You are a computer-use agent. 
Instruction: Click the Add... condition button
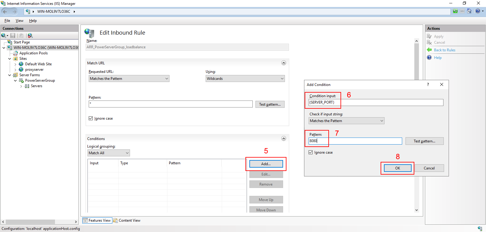point(266,164)
